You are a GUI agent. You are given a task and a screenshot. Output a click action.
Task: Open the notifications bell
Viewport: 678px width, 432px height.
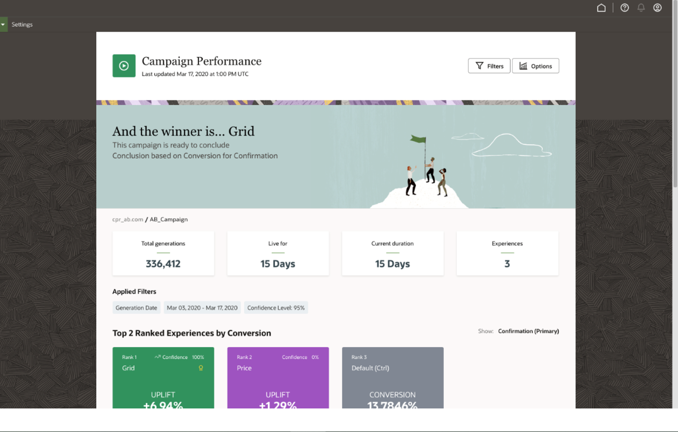point(641,8)
